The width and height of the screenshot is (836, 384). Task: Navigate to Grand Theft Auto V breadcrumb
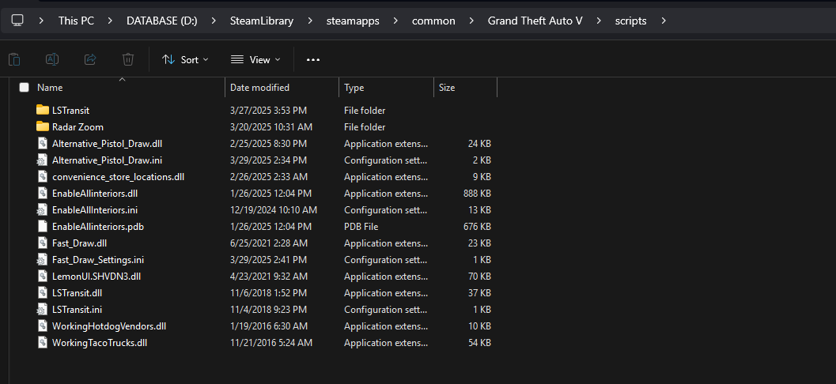(x=535, y=21)
